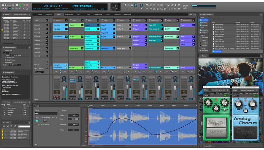Click the Content Browser up-level arrow
This screenshot has height=150, width=264.
tap(223, 19)
